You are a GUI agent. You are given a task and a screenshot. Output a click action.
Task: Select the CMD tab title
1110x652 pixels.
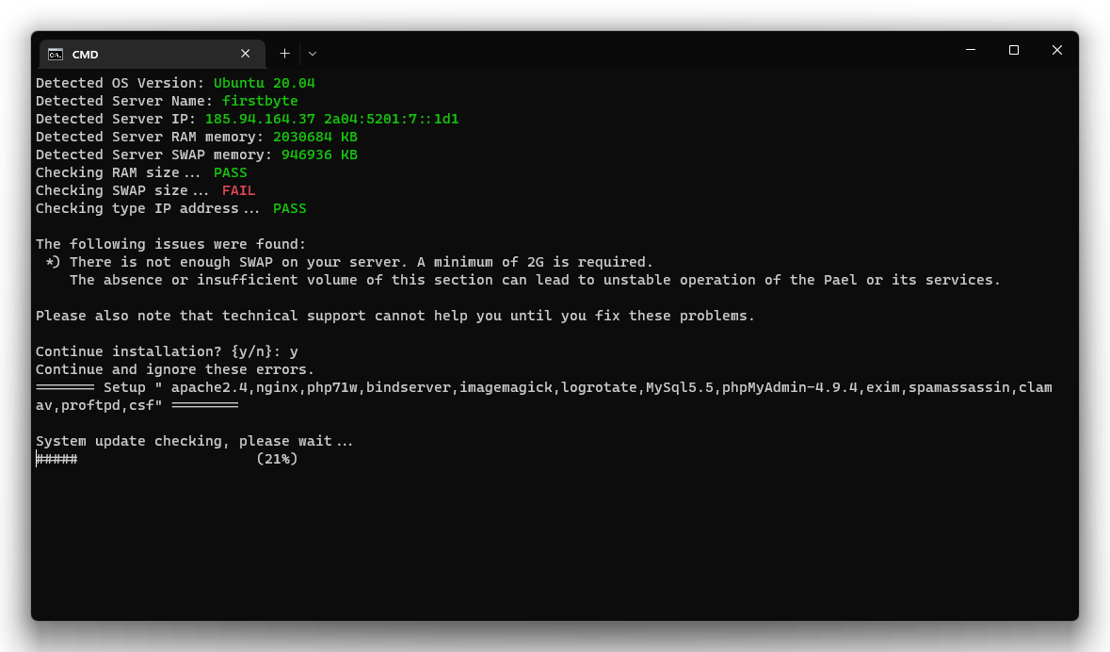click(x=86, y=55)
